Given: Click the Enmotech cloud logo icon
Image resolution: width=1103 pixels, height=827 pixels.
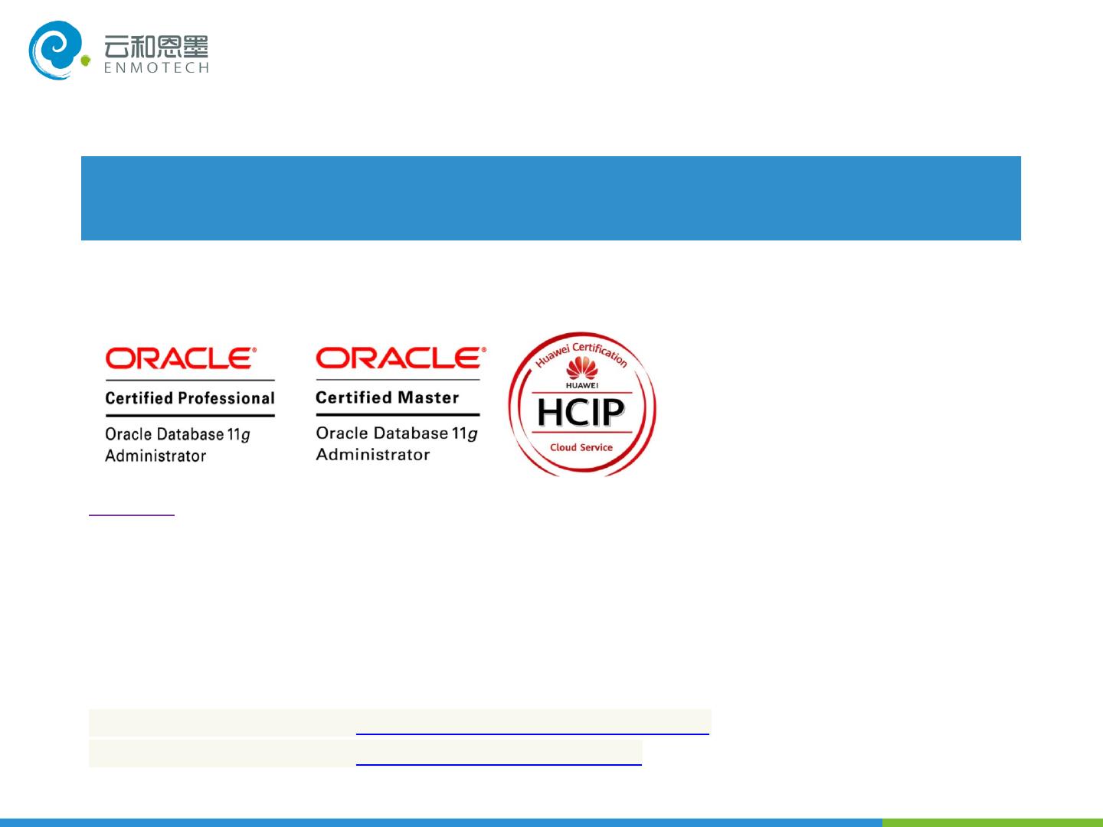Looking at the screenshot, I should 60,50.
